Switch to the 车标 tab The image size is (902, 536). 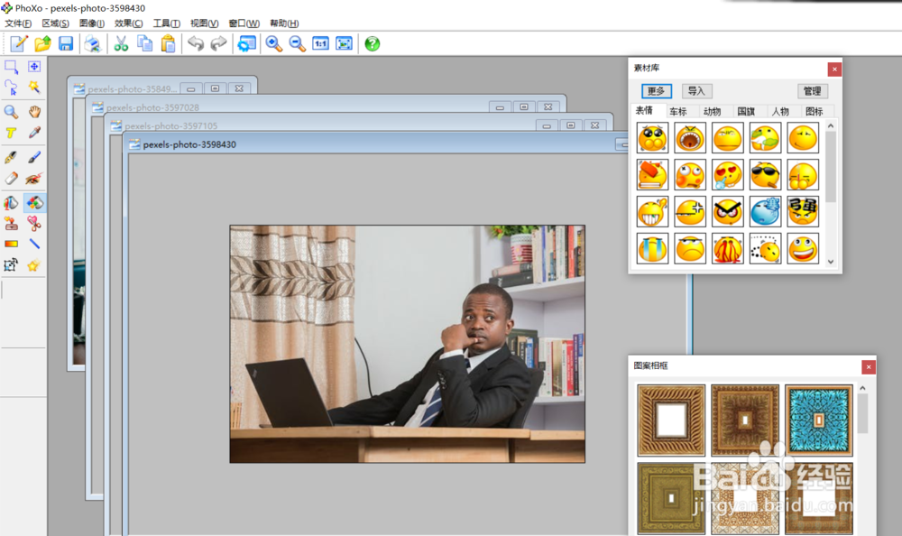[x=679, y=112]
